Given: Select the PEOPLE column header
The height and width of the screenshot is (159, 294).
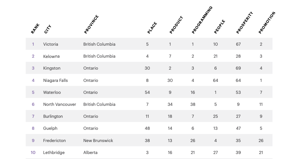Looking at the screenshot, I should (x=219, y=27).
